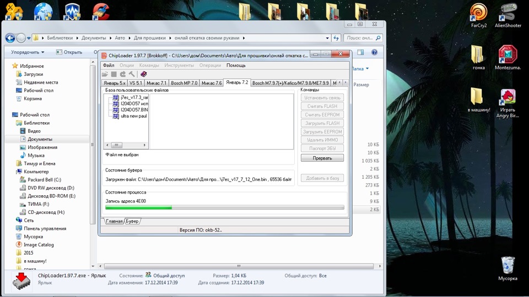Screen dimensions: 529x297
Task: Open the address bar history dropdown arrow
Action: point(327,38)
